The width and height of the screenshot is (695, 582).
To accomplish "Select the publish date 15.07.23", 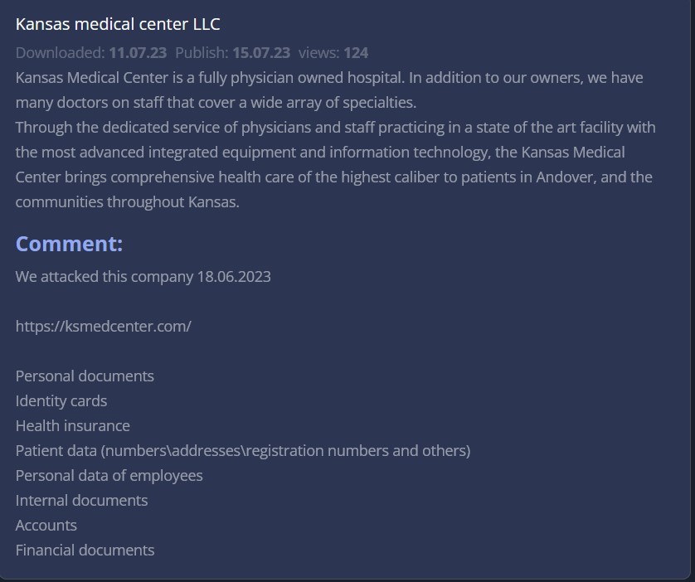I will tap(261, 52).
